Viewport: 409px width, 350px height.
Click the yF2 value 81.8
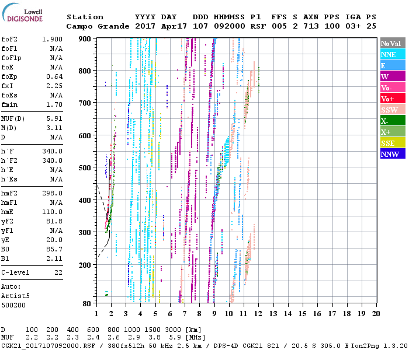click(54, 221)
